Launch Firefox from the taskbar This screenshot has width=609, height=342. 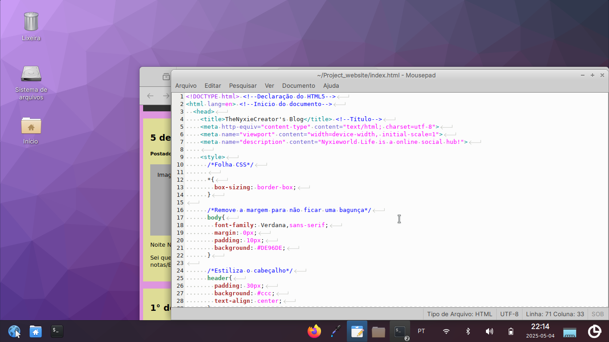(314, 331)
